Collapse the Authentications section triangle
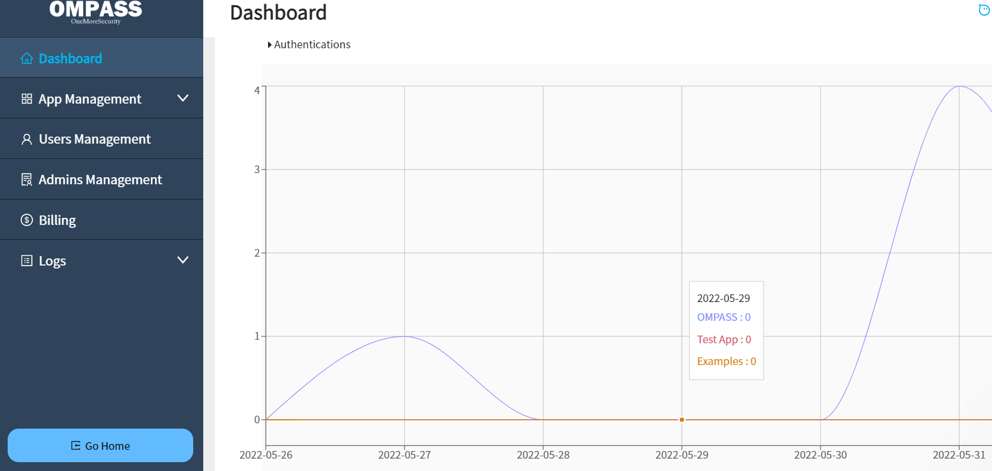992x471 pixels. click(270, 45)
